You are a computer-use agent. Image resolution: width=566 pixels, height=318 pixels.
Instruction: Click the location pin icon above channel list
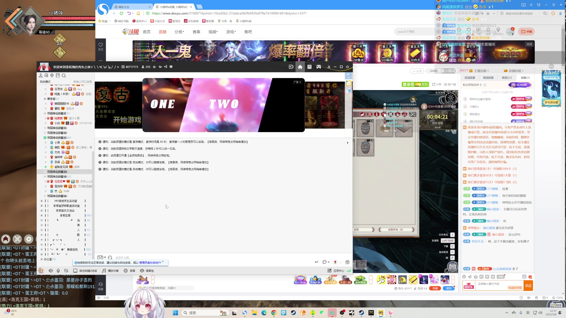pyautogui.click(x=52, y=75)
